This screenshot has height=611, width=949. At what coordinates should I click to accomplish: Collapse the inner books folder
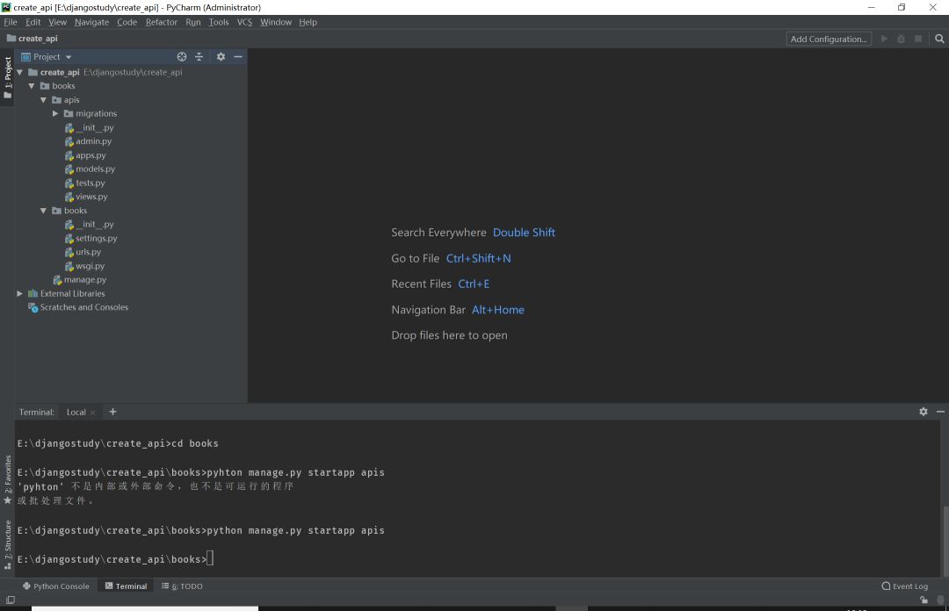[x=44, y=211]
